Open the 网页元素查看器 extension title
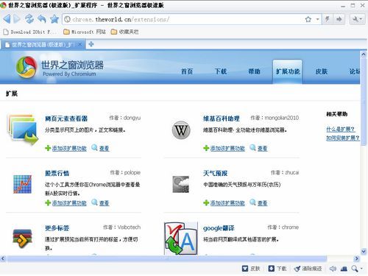This screenshot has width=368, height=276. click(x=66, y=118)
